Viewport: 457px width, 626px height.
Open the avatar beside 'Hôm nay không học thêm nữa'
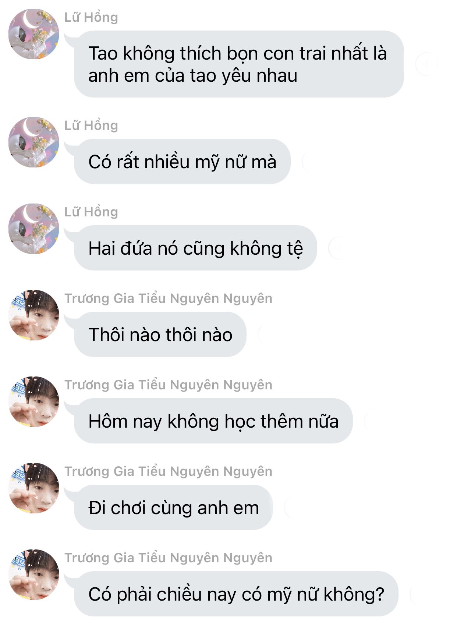coord(33,402)
